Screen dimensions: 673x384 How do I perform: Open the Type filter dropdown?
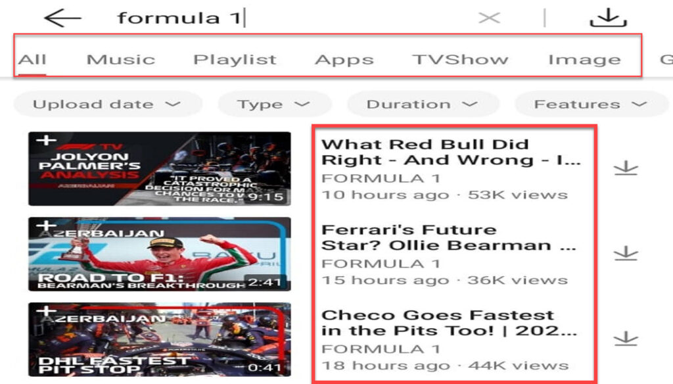pyautogui.click(x=274, y=105)
